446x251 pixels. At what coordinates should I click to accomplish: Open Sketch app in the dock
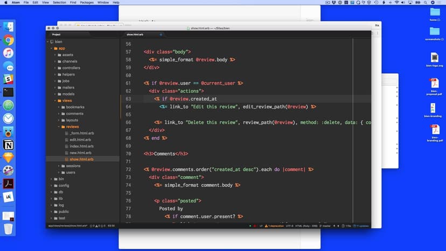click(8, 158)
